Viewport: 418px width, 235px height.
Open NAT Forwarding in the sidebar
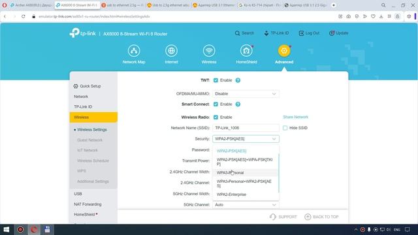coord(88,204)
